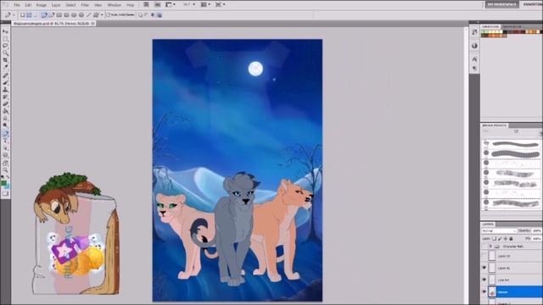Select the first brush preset stroke
The image size is (543, 305).
(x=516, y=143)
